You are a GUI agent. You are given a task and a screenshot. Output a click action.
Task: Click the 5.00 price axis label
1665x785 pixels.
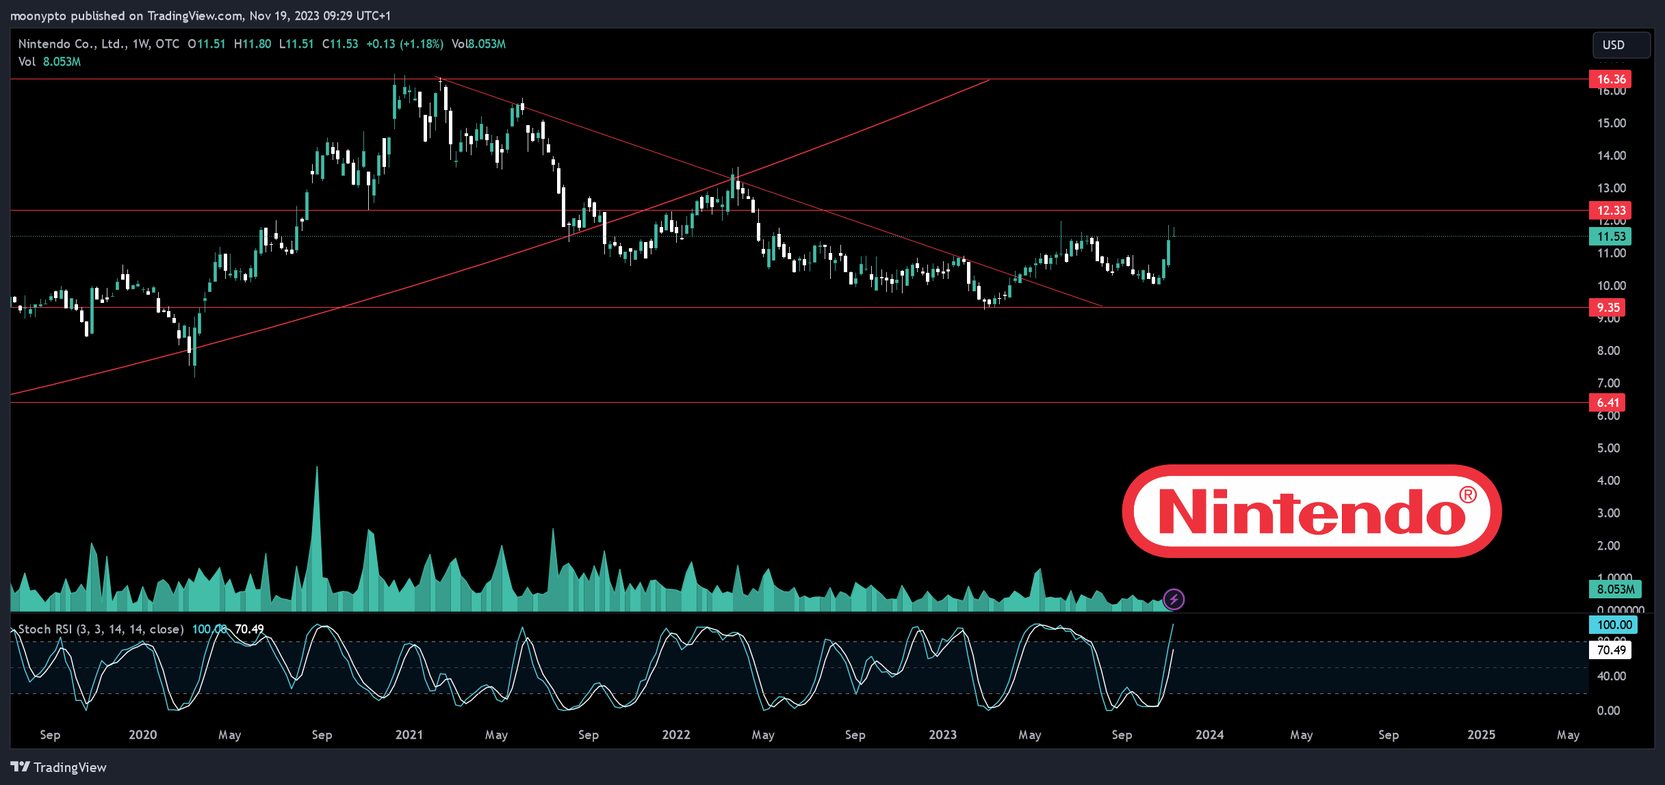1608,449
